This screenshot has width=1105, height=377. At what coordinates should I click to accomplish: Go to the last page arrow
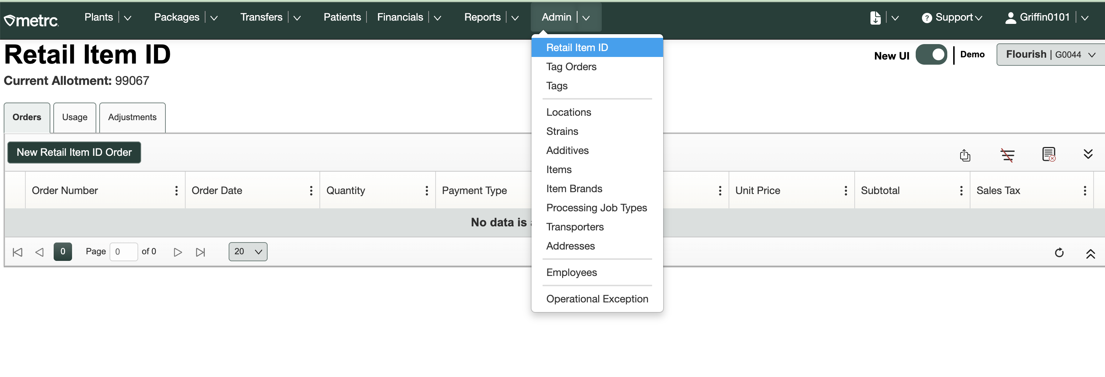(200, 252)
